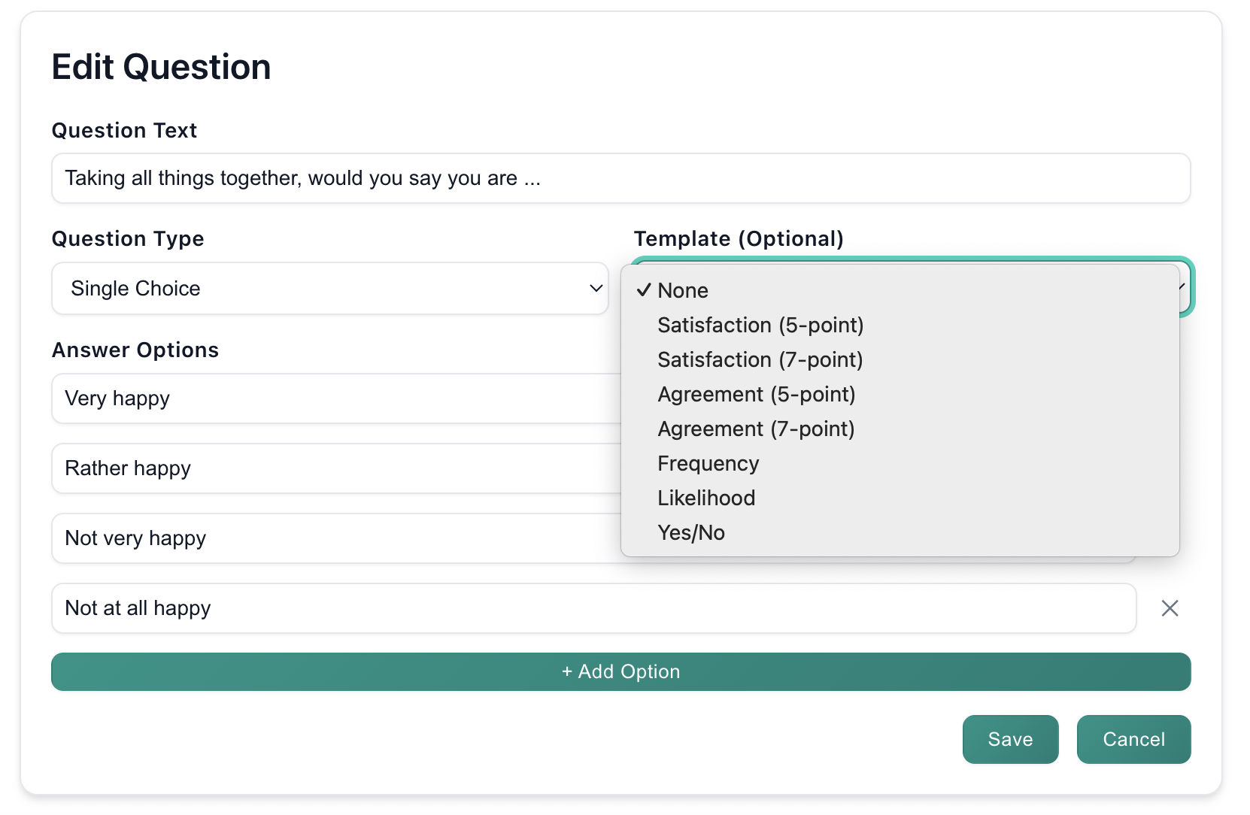Viewport: 1250px width, 815px height.
Task: Cancel editing the question
Action: pos(1133,739)
